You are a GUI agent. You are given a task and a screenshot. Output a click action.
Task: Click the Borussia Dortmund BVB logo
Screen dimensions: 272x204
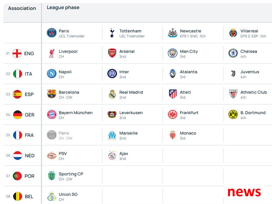click(233, 115)
